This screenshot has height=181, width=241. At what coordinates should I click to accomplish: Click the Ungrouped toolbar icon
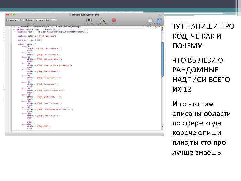[x=150, y=21]
